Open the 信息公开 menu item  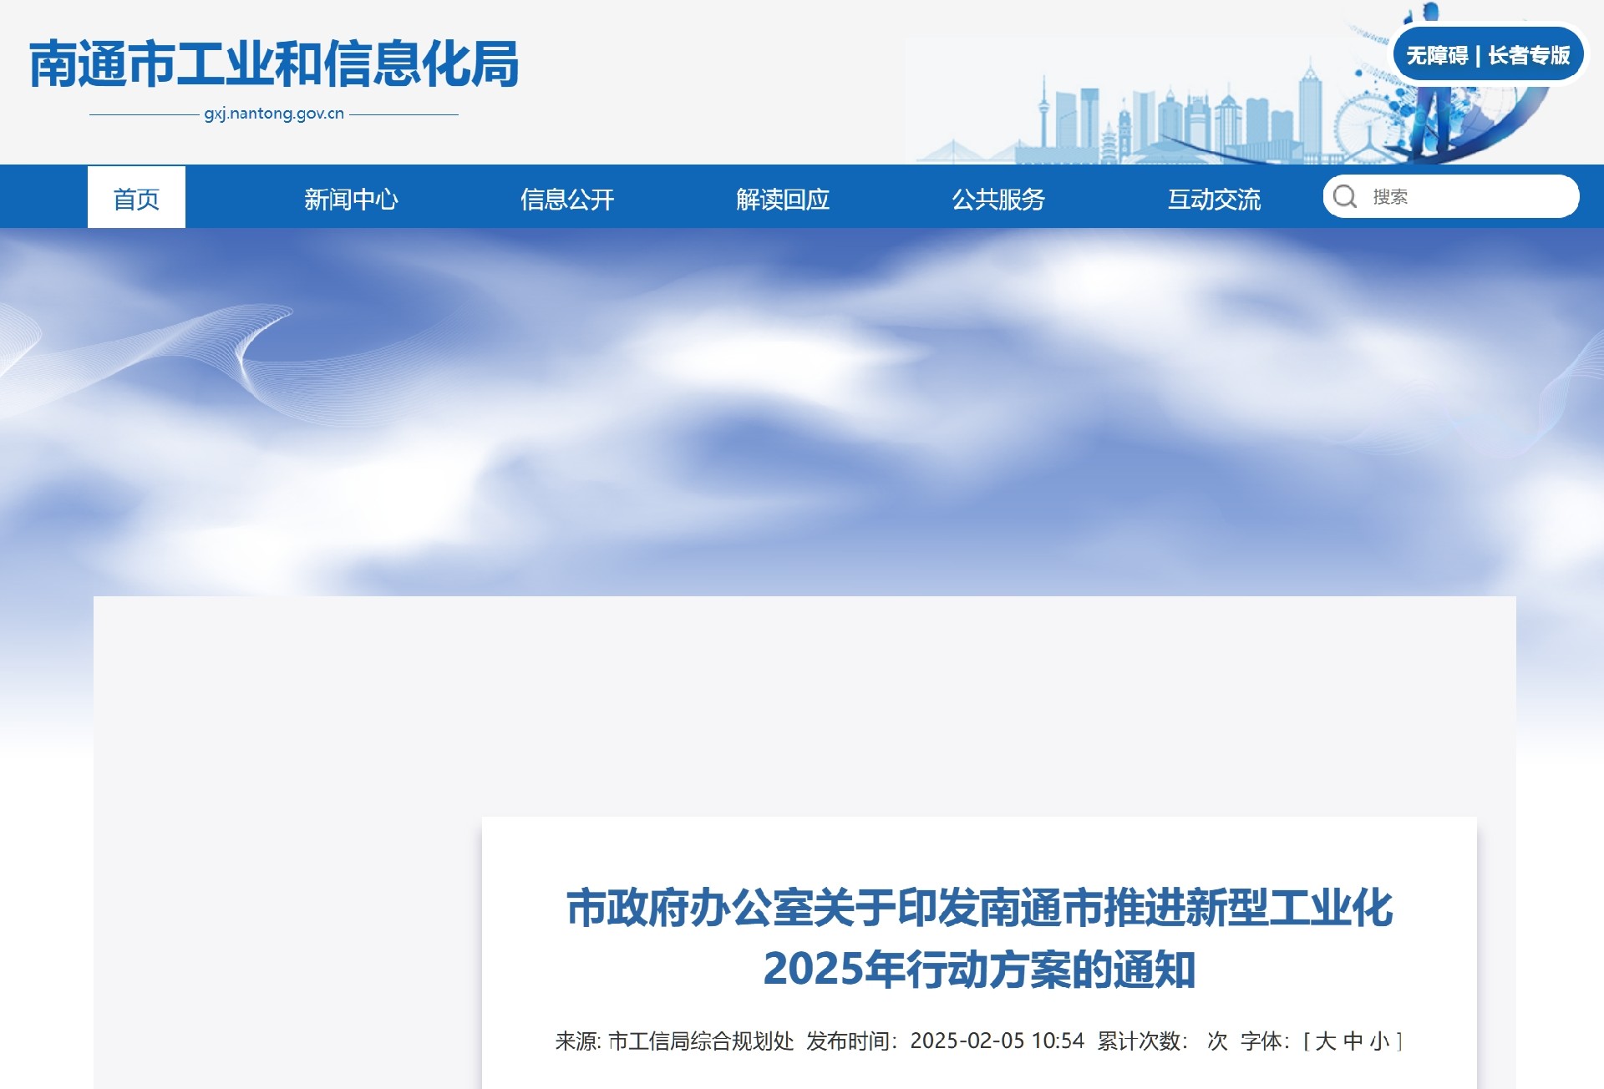567,199
